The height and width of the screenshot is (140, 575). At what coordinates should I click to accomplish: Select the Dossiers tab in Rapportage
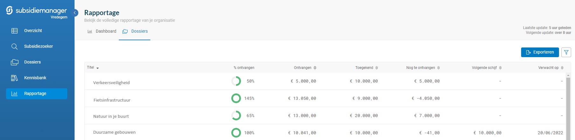coord(135,31)
